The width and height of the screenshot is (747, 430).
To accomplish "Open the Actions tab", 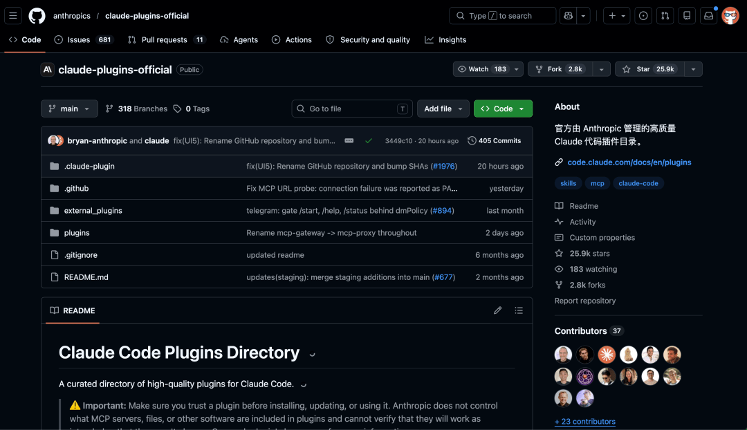I will 292,40.
